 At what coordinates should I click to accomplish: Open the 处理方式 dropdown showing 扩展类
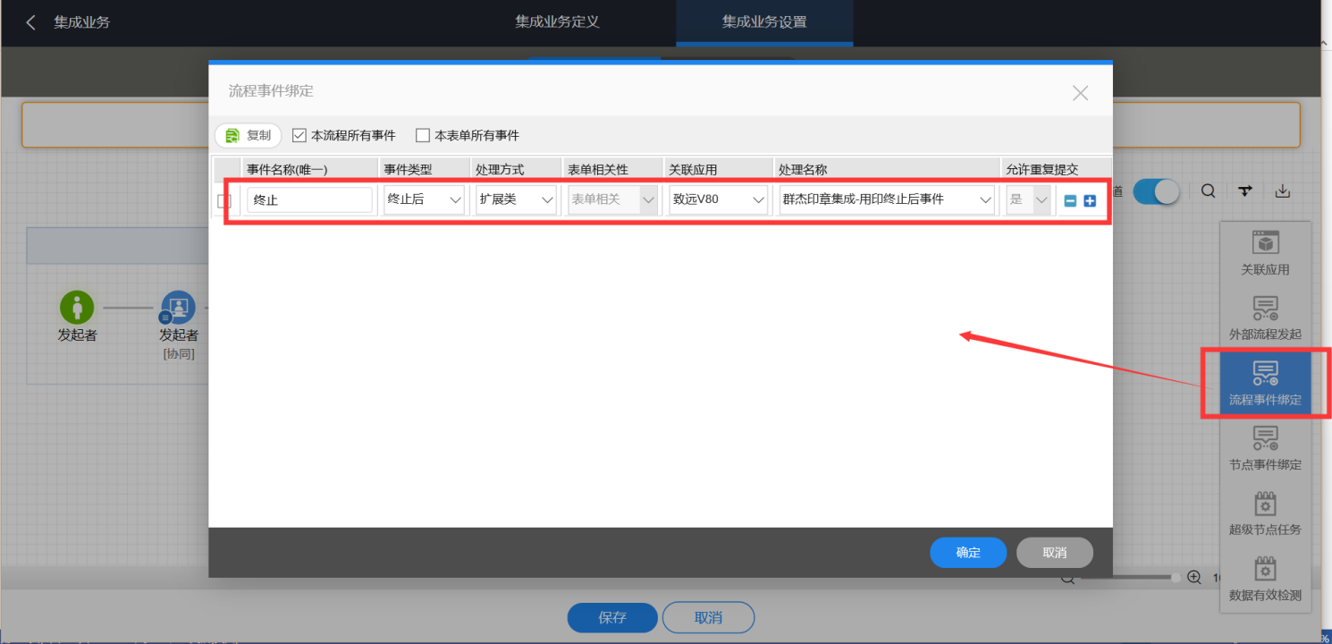tap(516, 199)
